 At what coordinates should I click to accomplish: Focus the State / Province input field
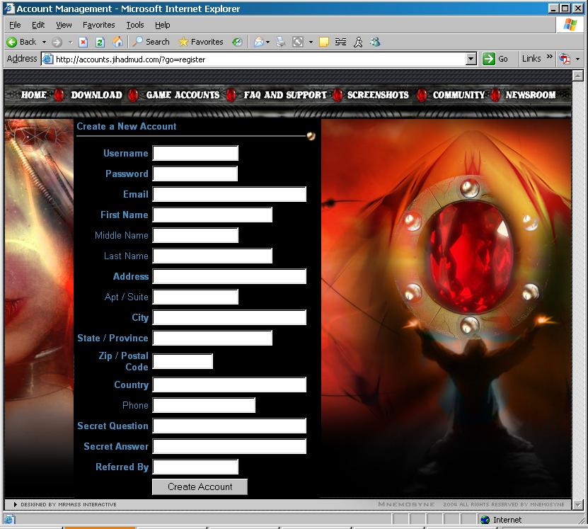tap(212, 338)
